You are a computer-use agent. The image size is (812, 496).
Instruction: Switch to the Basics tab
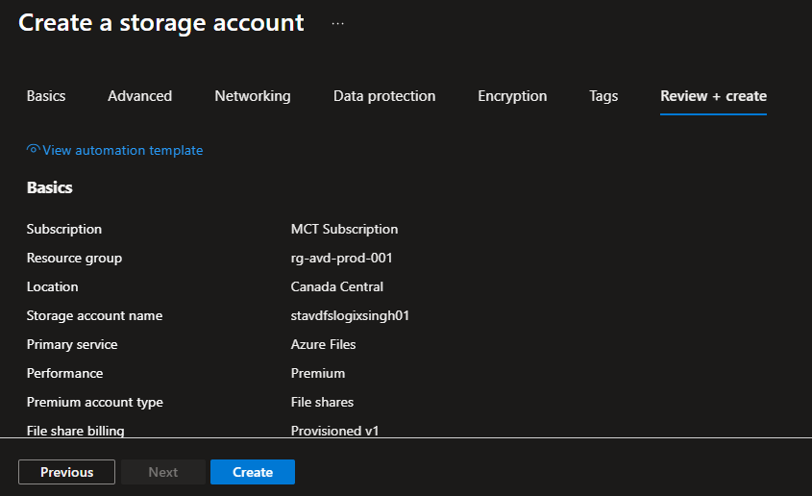tap(46, 96)
